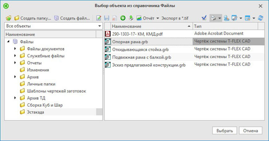
Task: Select the Отчеты folder
Action: pyautogui.click(x=34, y=63)
